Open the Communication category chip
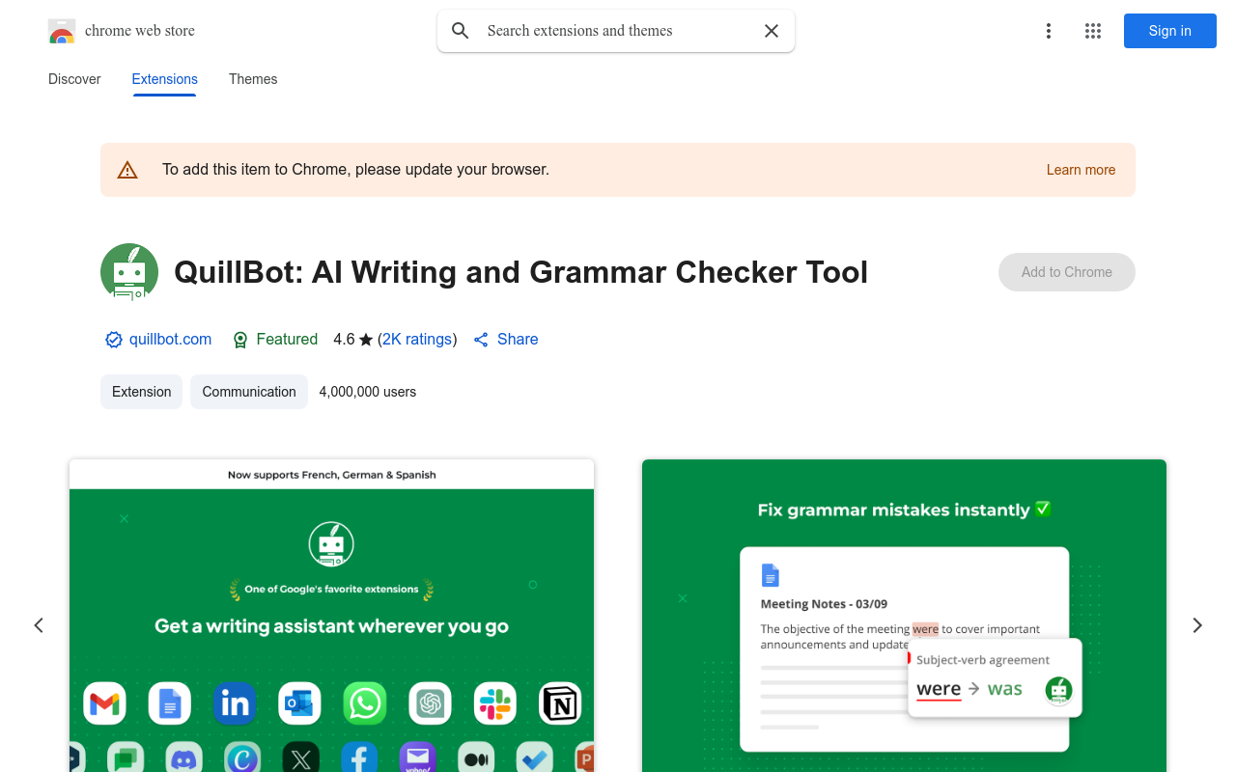 pyautogui.click(x=249, y=392)
